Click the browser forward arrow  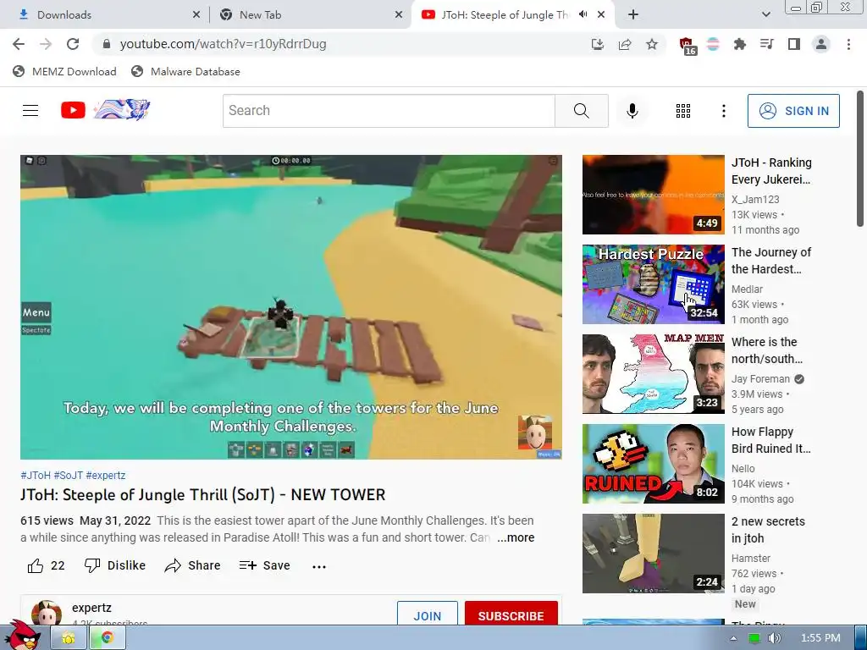(46, 44)
